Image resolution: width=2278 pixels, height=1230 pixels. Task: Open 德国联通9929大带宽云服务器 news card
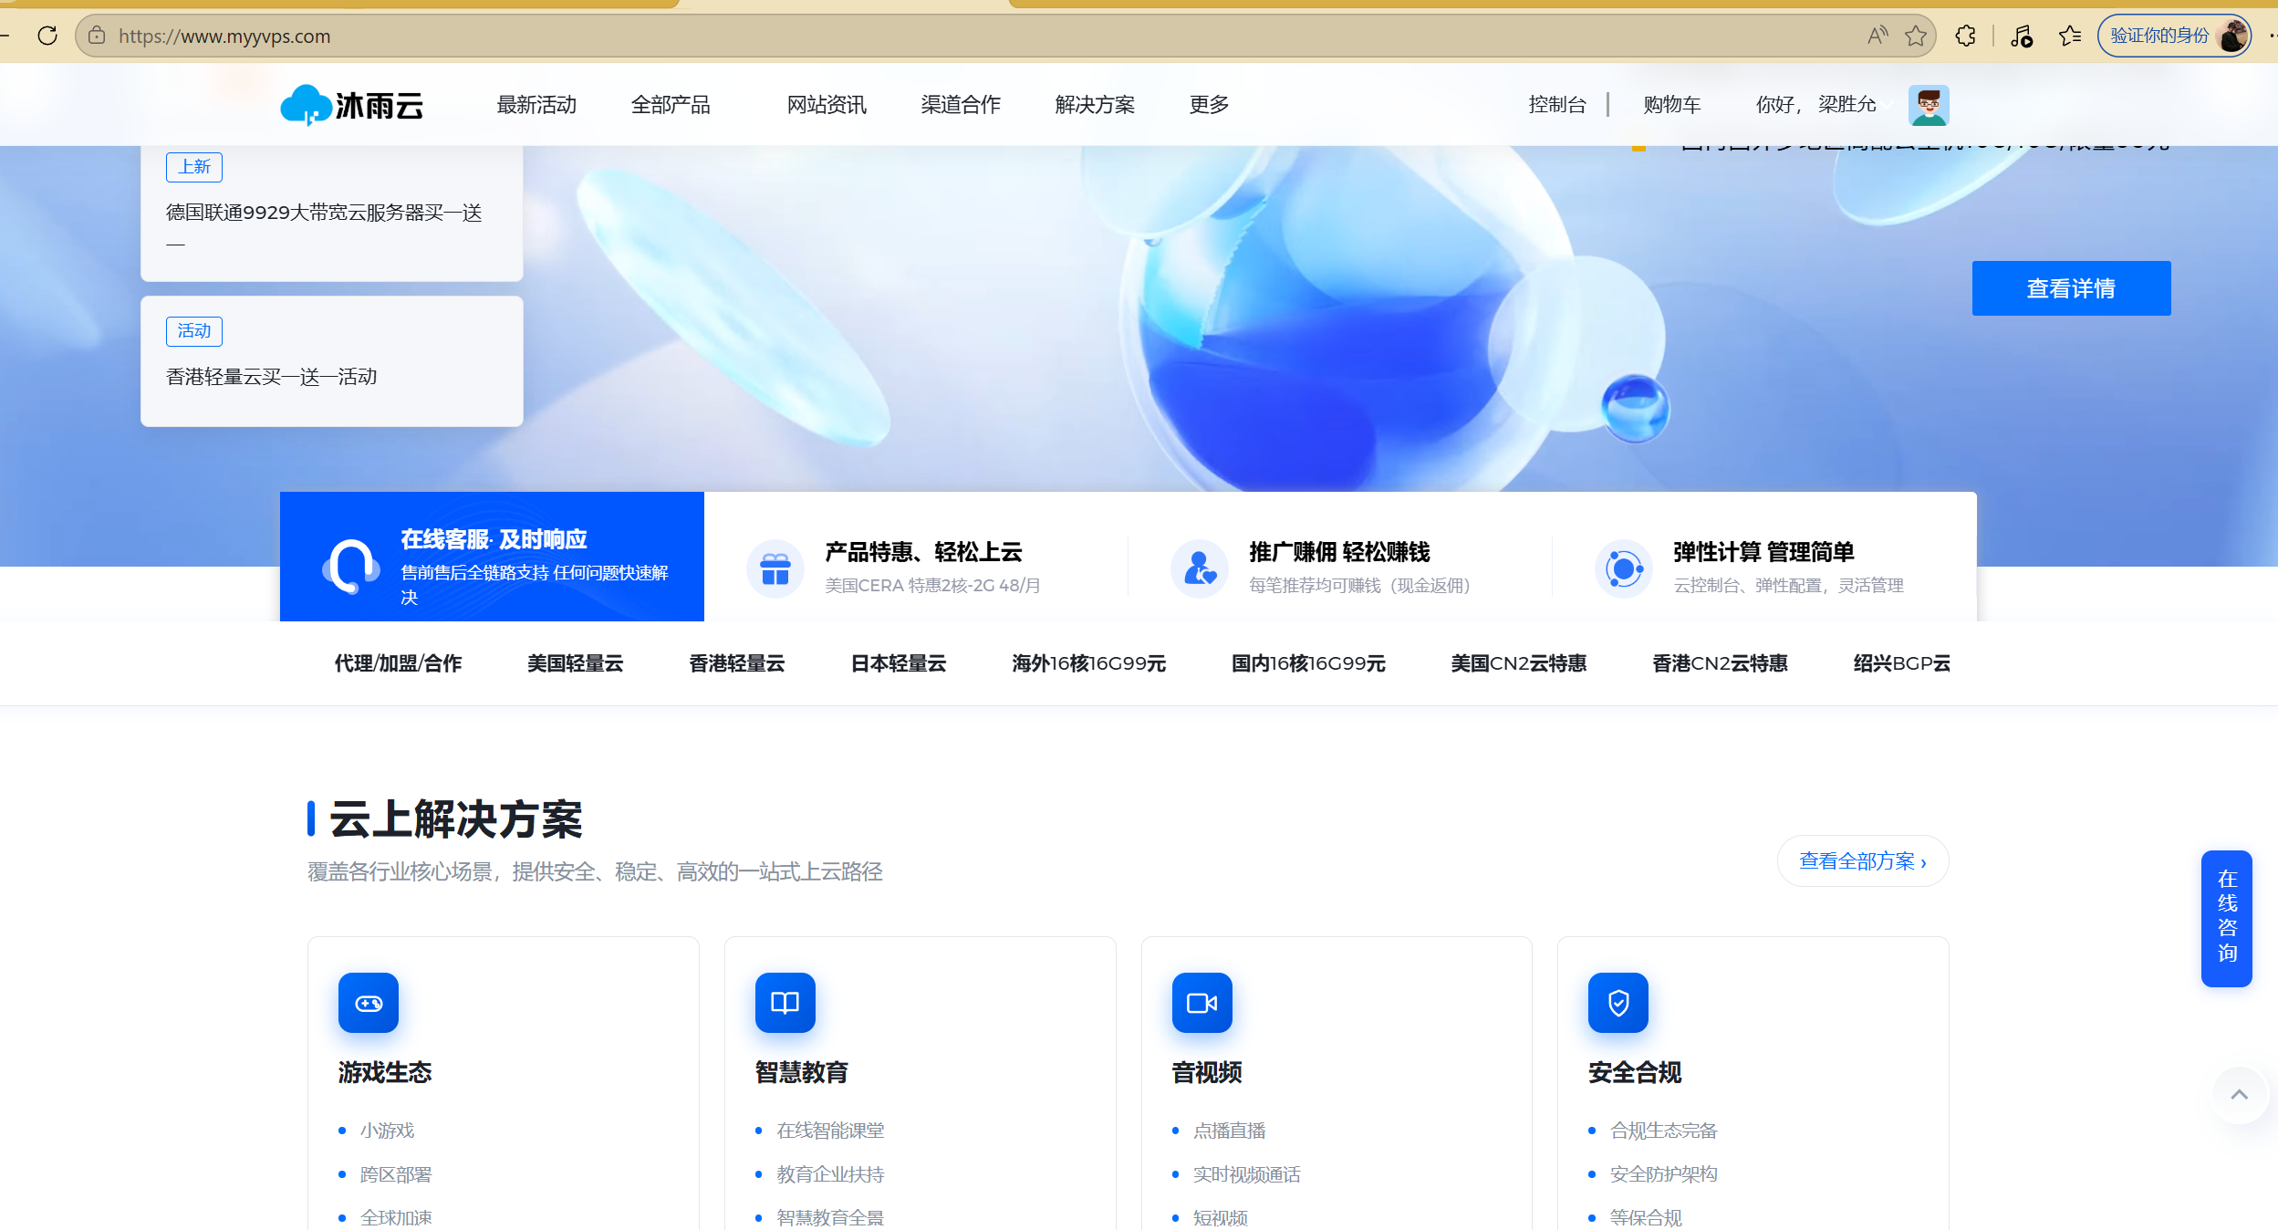[x=332, y=214]
